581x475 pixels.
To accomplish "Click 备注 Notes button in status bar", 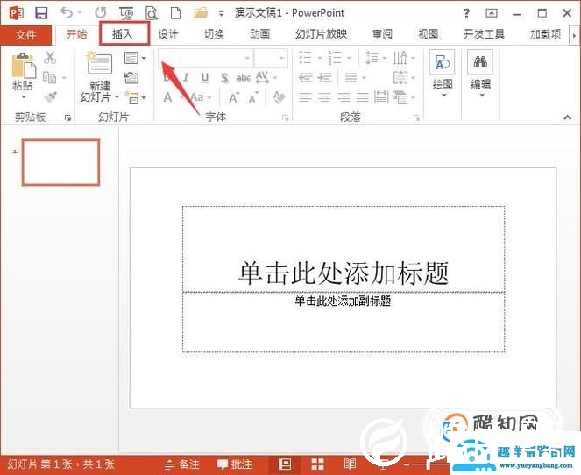I will tap(182, 464).
